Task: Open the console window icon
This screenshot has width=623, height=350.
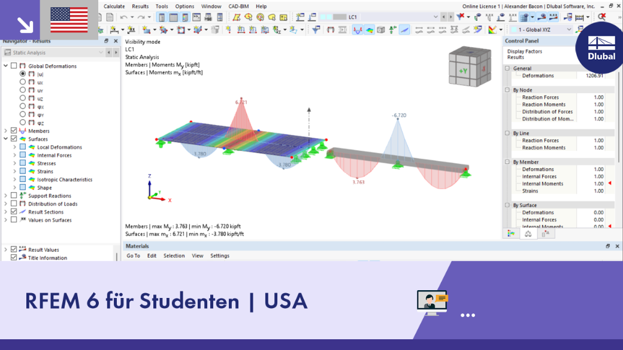Action: click(196, 17)
